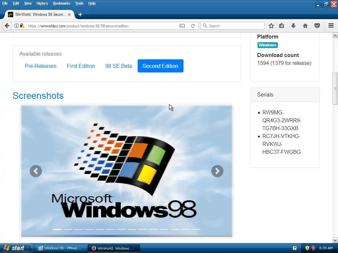Viewport: 338px width, 253px height.
Task: Click the download count 1594 text
Action: pyautogui.click(x=284, y=63)
